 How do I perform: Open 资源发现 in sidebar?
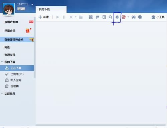click(x=10, y=55)
